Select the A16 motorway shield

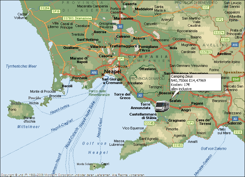pyautogui.click(x=235, y=45)
